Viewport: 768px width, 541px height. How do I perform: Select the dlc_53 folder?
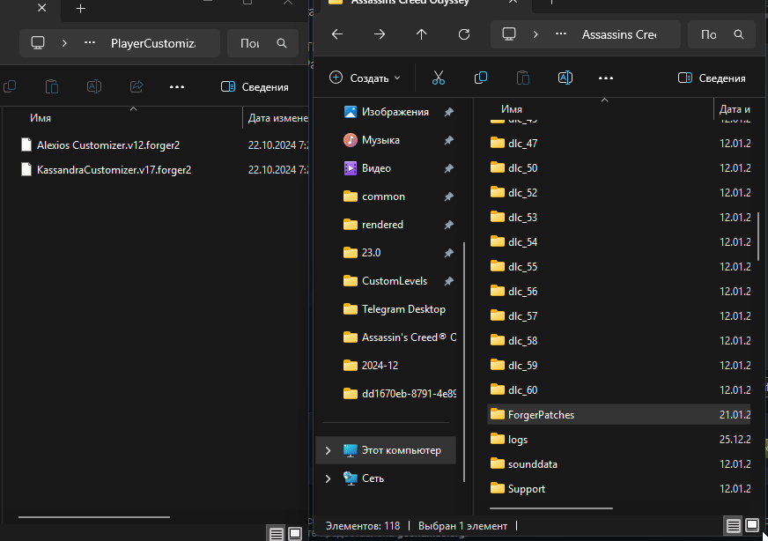click(x=522, y=217)
